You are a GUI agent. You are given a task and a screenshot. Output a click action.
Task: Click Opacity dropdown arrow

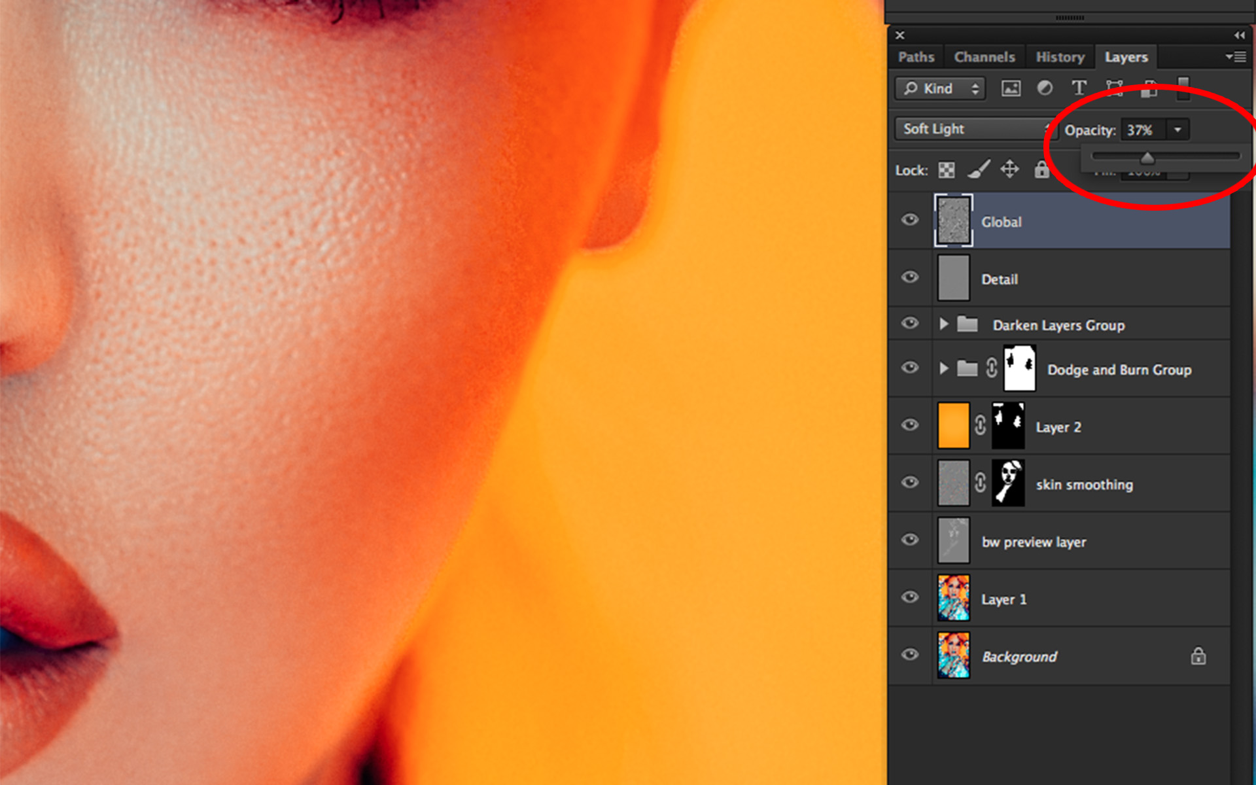(1177, 130)
